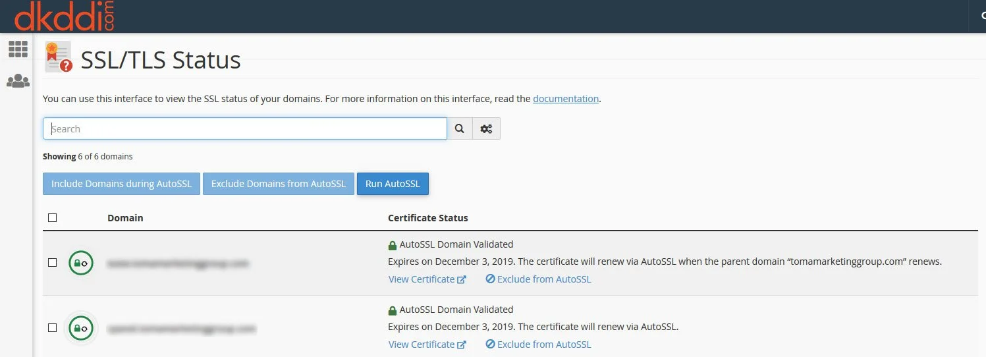Viewport: 986px width, 357px height.
Task: Click the Showing 6 of 6 domains text
Action: (x=88, y=157)
